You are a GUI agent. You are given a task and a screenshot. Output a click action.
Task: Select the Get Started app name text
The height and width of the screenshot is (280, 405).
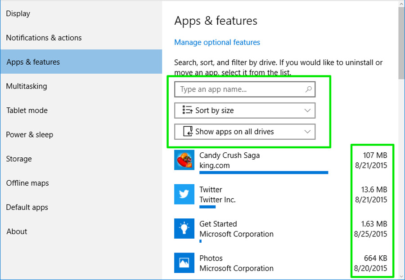pyautogui.click(x=218, y=224)
